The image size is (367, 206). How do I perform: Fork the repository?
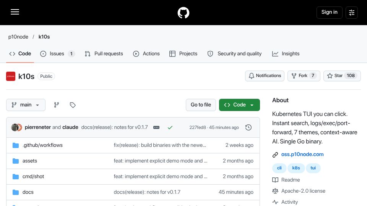click(304, 76)
